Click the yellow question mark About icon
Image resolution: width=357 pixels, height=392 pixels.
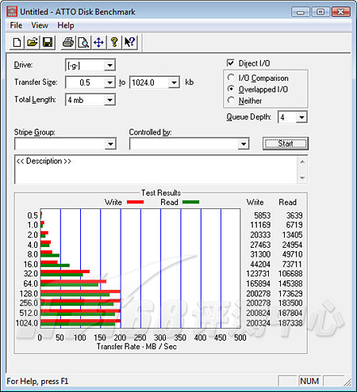pyautogui.click(x=114, y=42)
